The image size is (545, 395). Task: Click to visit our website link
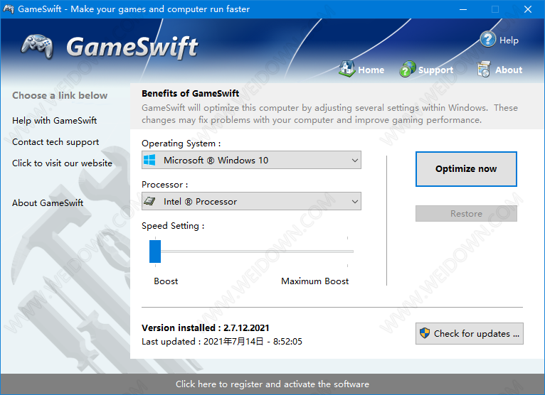(x=62, y=163)
